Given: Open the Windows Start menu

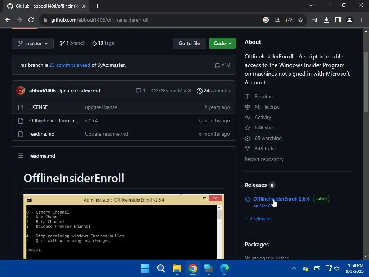Looking at the screenshot, I should point(145,268).
